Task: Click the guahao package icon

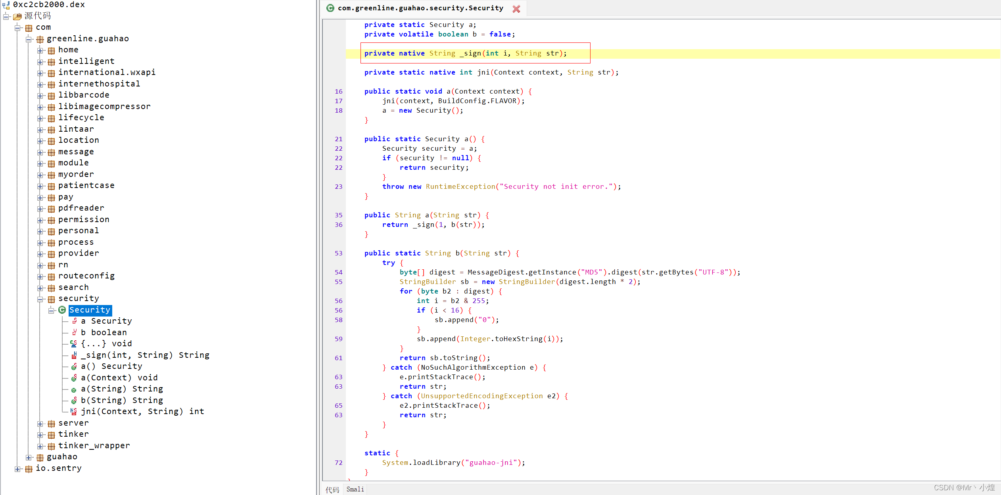Action: pos(40,457)
